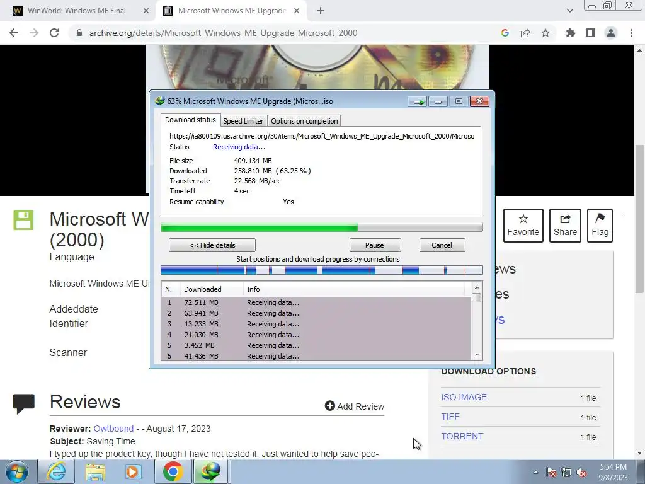The height and width of the screenshot is (484, 645).
Task: Select connection row 1 with 72.511 MB
Action: tap(316, 302)
